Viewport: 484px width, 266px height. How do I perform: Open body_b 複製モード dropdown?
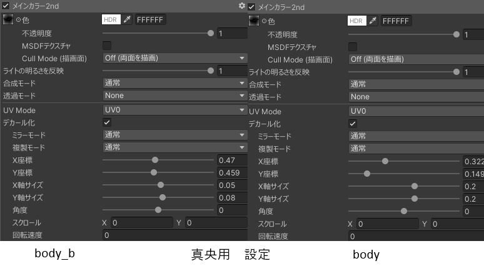tap(174, 147)
